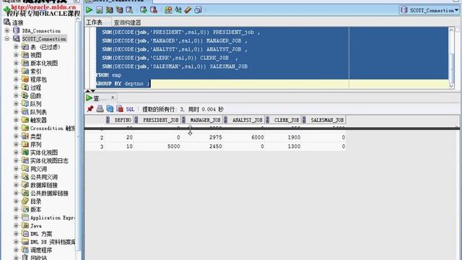This screenshot has height=260, width=462.
Task: Select the 调度程序 tree item
Action: click(41, 251)
